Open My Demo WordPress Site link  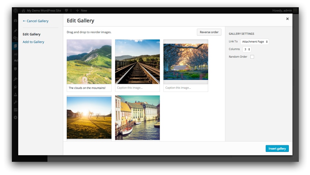coord(44,11)
